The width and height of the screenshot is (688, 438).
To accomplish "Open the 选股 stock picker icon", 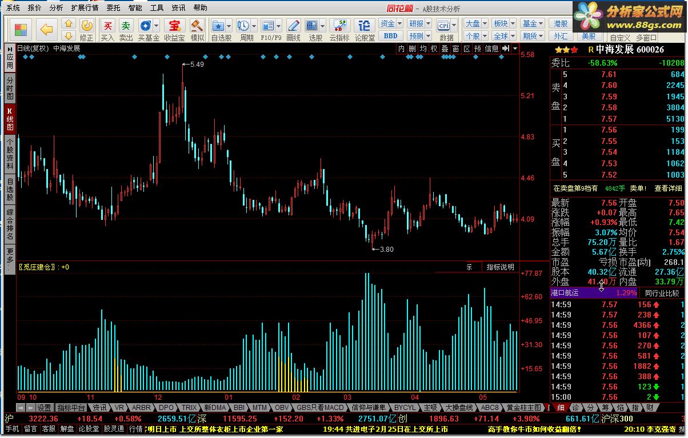I will [x=312, y=26].
